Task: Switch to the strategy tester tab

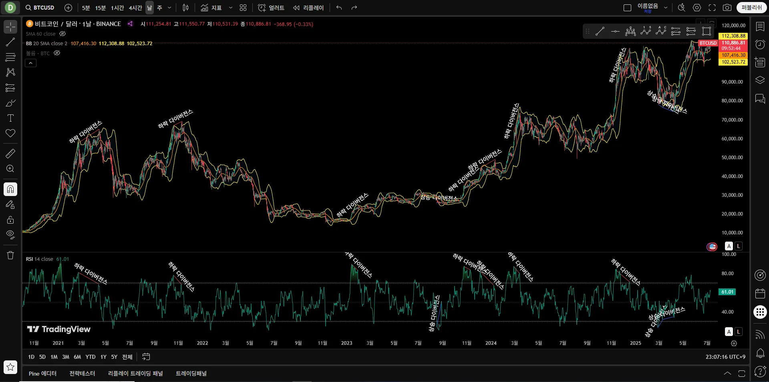Action: [82, 373]
